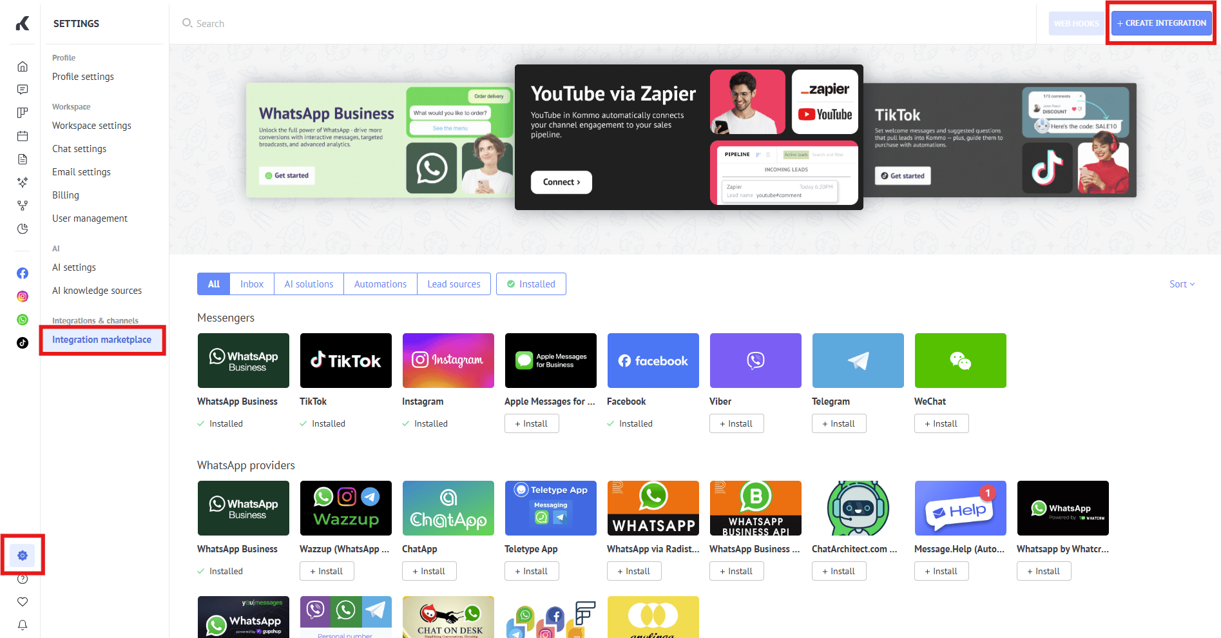
Task: Open Email settings
Action: [81, 172]
